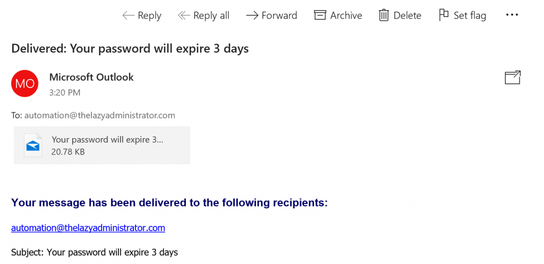
Task: Click the blue envelope attachment file icon
Action: pos(33,146)
